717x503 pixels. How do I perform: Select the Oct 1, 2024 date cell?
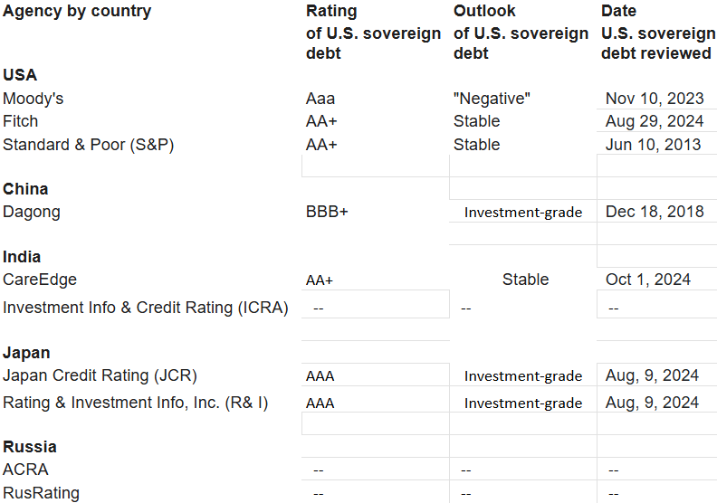[x=648, y=280]
